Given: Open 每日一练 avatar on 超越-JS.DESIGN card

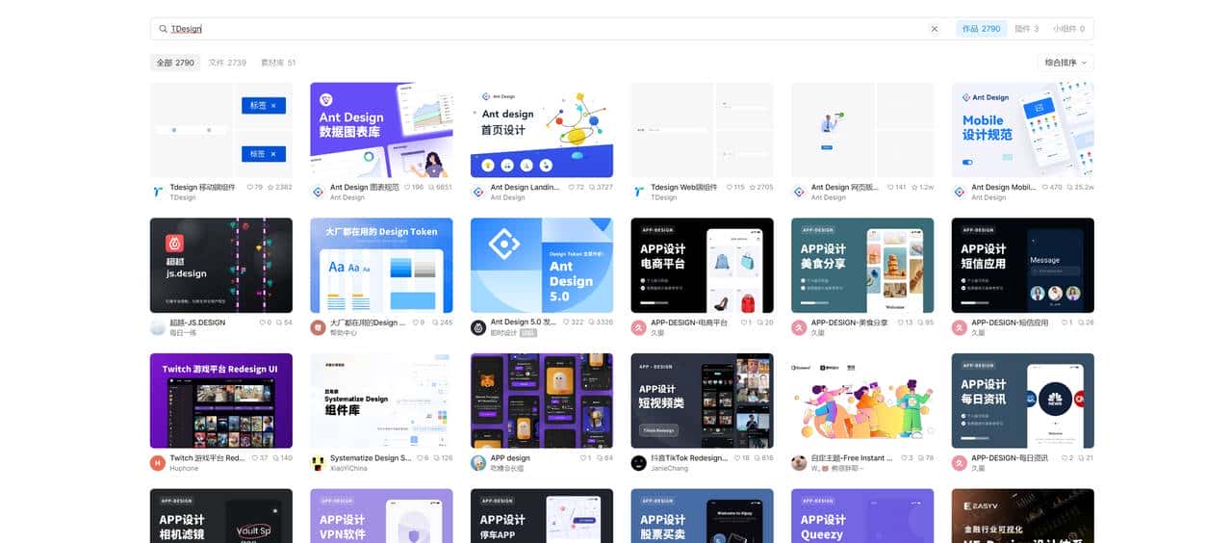Looking at the screenshot, I should (158, 327).
